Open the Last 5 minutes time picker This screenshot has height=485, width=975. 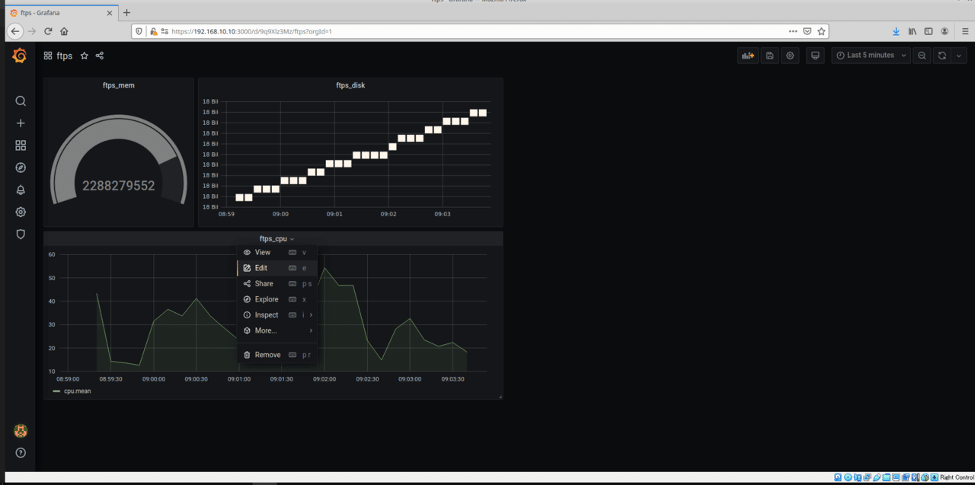pos(871,56)
